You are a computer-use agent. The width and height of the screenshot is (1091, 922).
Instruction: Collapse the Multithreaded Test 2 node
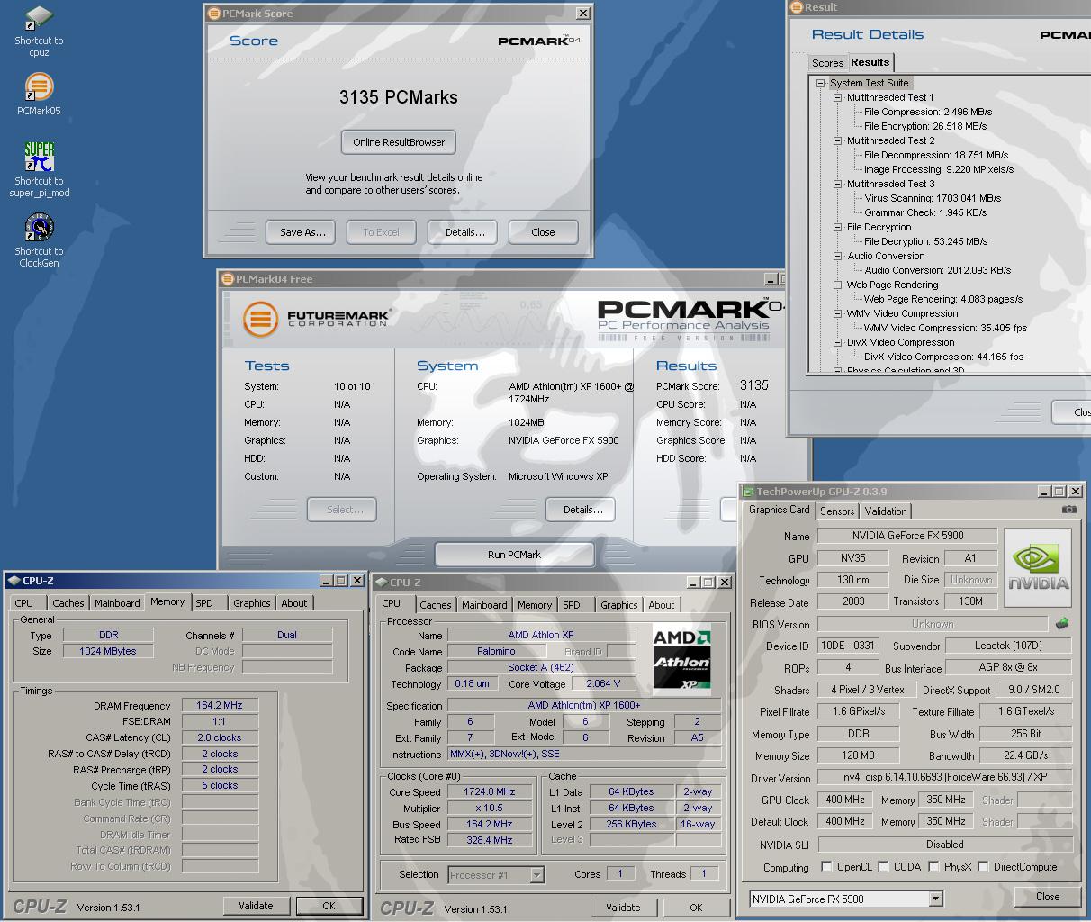(x=837, y=140)
